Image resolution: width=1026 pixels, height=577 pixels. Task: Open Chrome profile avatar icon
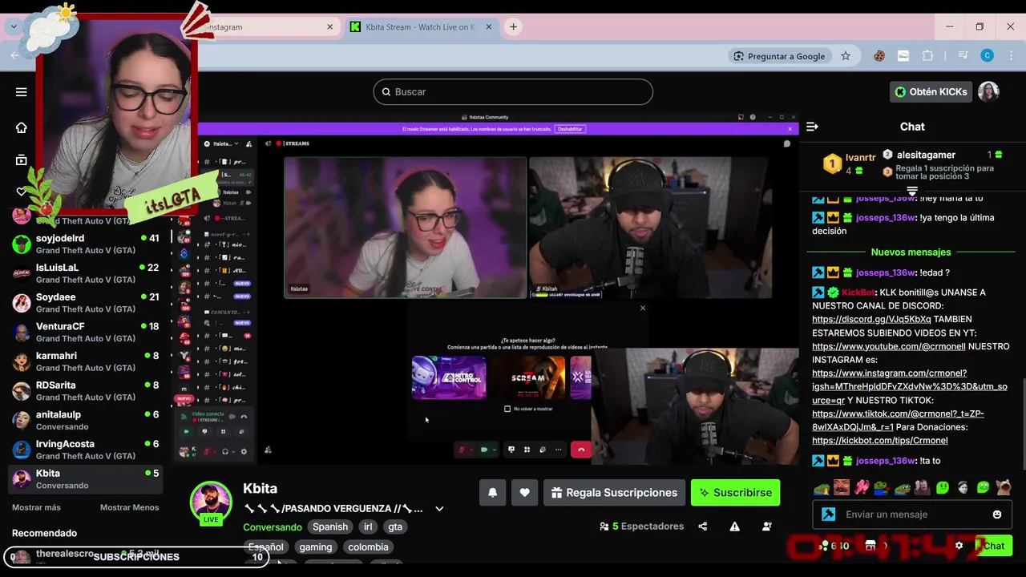click(x=988, y=55)
